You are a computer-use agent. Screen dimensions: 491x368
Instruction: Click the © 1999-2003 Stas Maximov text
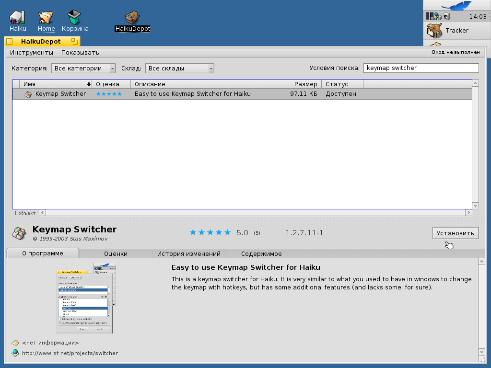[70, 239]
